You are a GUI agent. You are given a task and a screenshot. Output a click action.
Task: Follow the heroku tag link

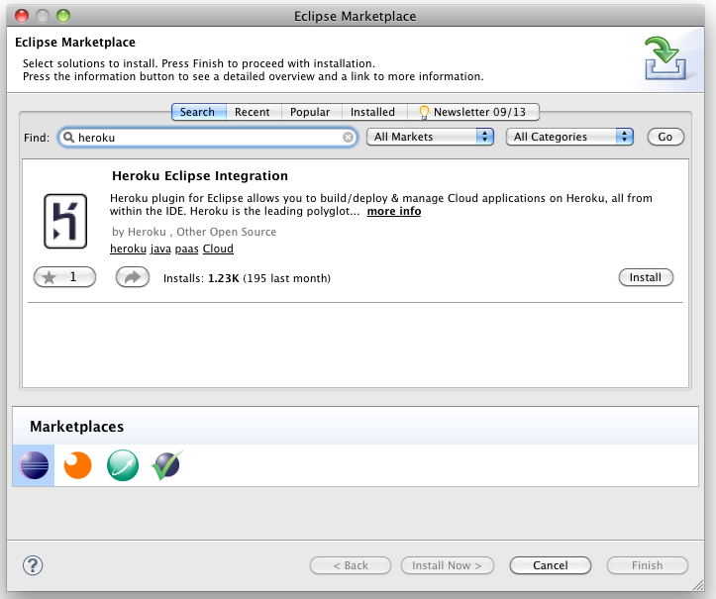129,249
